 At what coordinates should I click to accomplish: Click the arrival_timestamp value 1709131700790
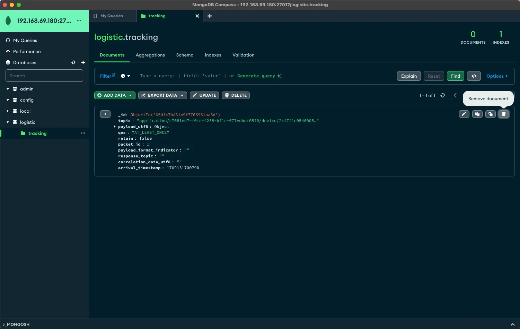click(183, 168)
